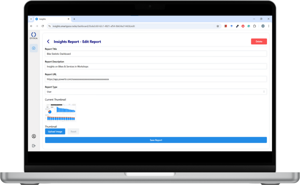300x185 pixels.
Task: Click the Save Report button
Action: pos(156,140)
